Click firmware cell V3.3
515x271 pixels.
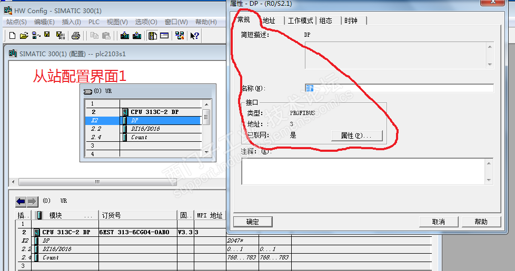[185, 232]
